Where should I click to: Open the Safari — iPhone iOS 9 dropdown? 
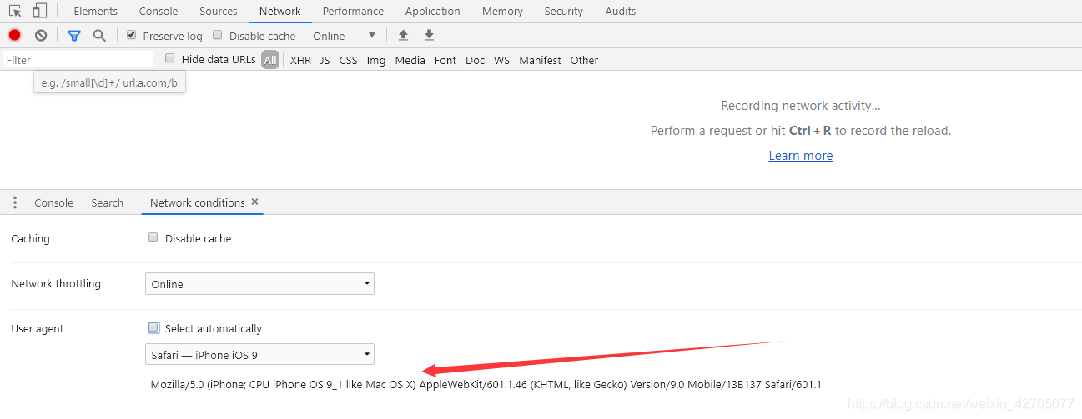coord(259,355)
